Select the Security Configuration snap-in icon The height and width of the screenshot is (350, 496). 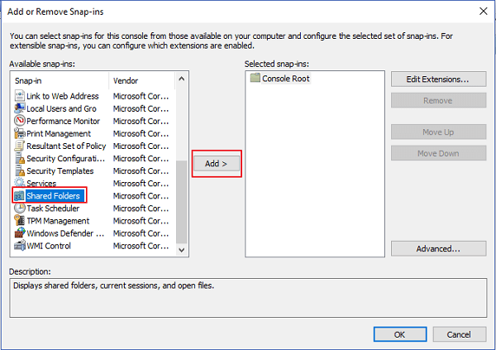[x=20, y=158]
